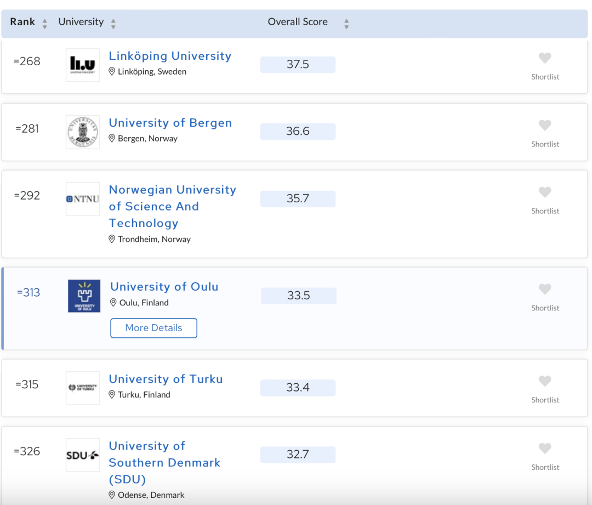The width and height of the screenshot is (592, 505).
Task: Click the University of Turku logo
Action: pyautogui.click(x=83, y=388)
